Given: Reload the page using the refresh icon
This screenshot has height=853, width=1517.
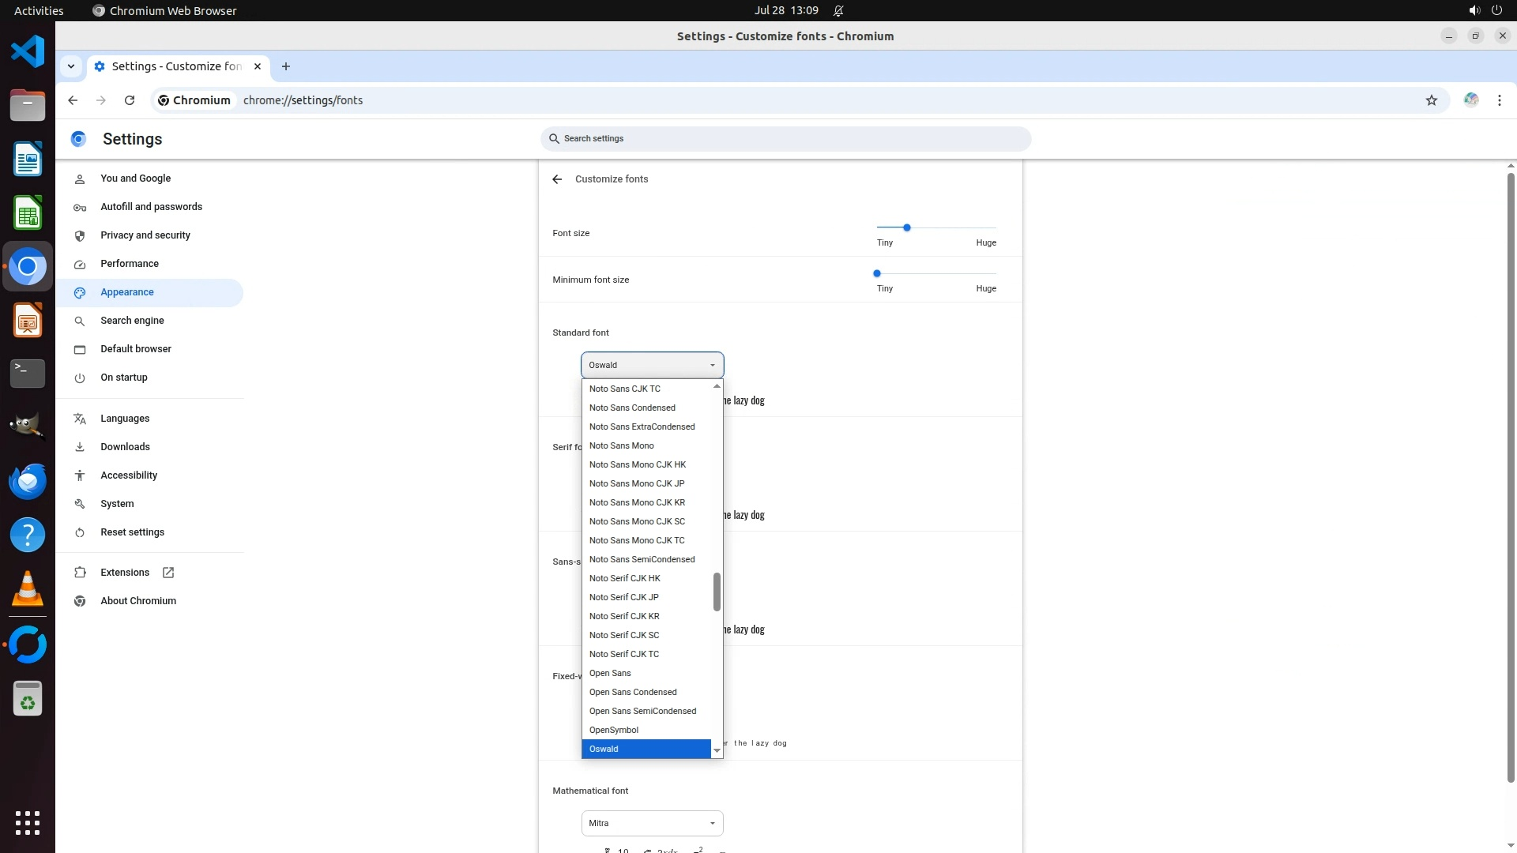Looking at the screenshot, I should coord(130,100).
